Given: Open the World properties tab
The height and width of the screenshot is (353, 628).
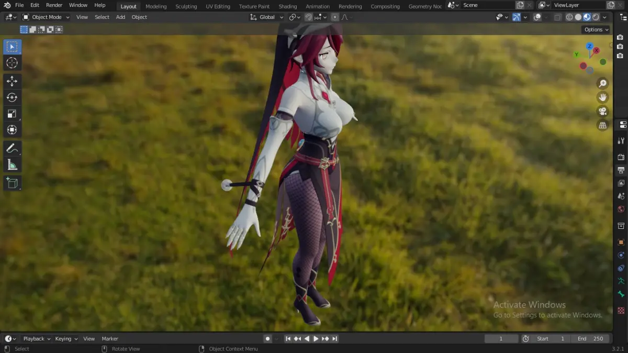Looking at the screenshot, I should point(621,209).
